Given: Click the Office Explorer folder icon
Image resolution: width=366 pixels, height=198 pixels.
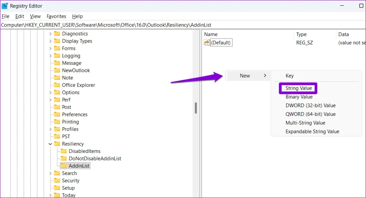Looking at the screenshot, I should (57, 85).
